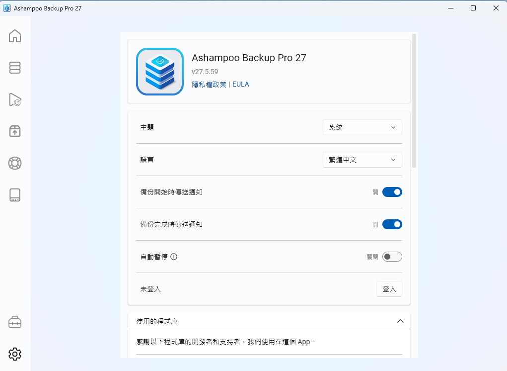Open the 隱私權政策 link
The image size is (507, 371).
click(209, 85)
